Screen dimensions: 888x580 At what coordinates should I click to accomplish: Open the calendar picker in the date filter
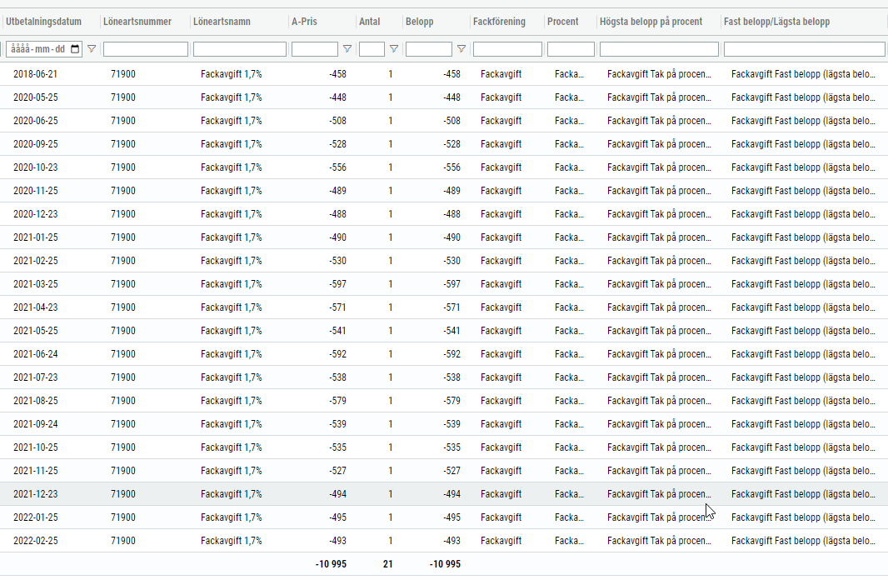pos(75,49)
